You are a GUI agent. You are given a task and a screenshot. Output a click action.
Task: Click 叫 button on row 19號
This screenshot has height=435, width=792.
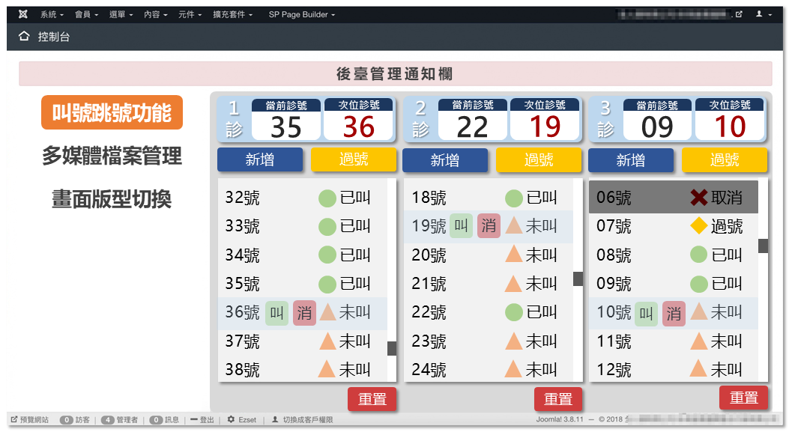[x=461, y=225]
